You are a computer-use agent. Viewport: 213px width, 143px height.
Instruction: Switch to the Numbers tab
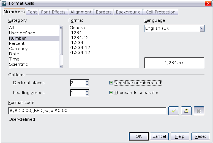pos(14,12)
